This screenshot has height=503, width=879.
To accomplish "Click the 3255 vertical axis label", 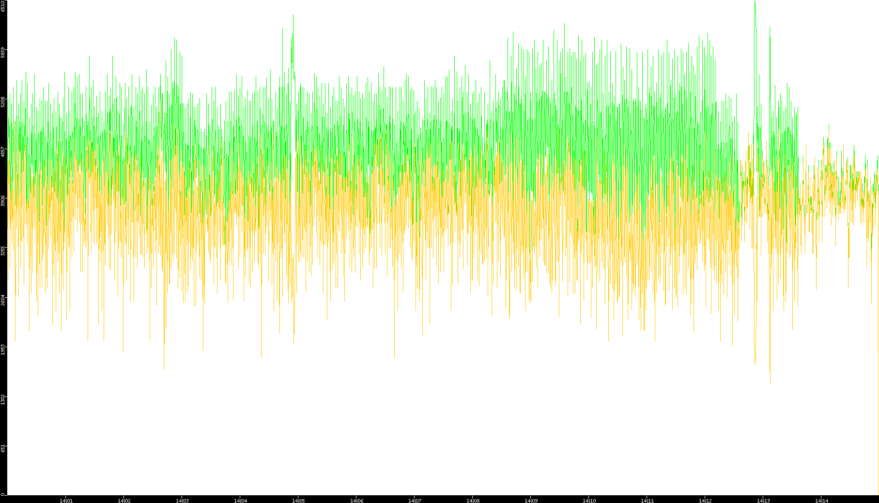I will coord(3,251).
